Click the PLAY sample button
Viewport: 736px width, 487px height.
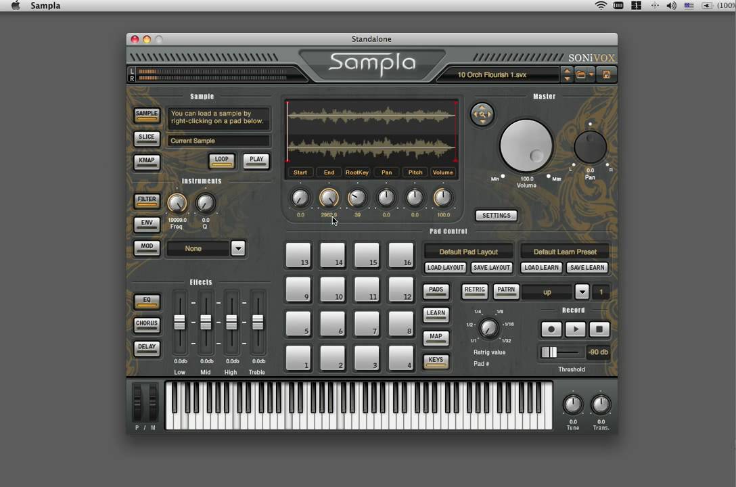(256, 160)
